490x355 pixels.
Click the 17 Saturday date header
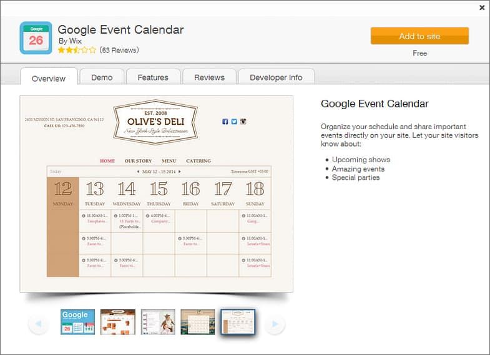[223, 193]
